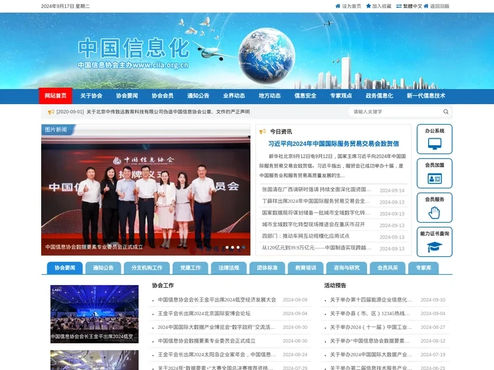
Task: Open the 关于协会 menu
Action: point(91,96)
